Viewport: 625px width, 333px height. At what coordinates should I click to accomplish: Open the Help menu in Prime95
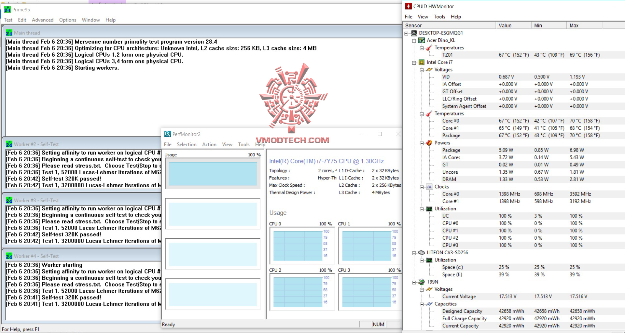click(x=111, y=20)
